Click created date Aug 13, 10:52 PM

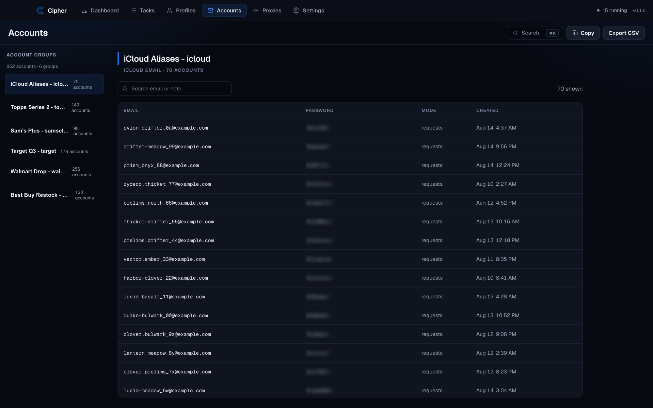[x=498, y=315]
